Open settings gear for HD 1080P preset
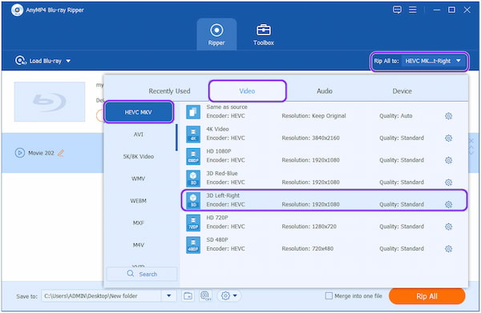The width and height of the screenshot is (481, 313). pos(448,160)
